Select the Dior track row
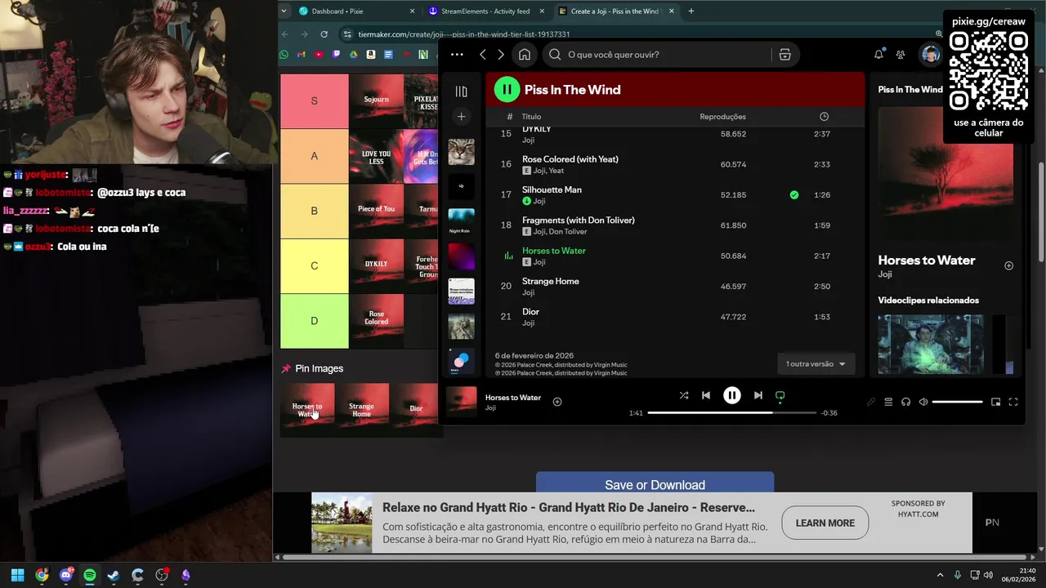1046x588 pixels. point(676,317)
